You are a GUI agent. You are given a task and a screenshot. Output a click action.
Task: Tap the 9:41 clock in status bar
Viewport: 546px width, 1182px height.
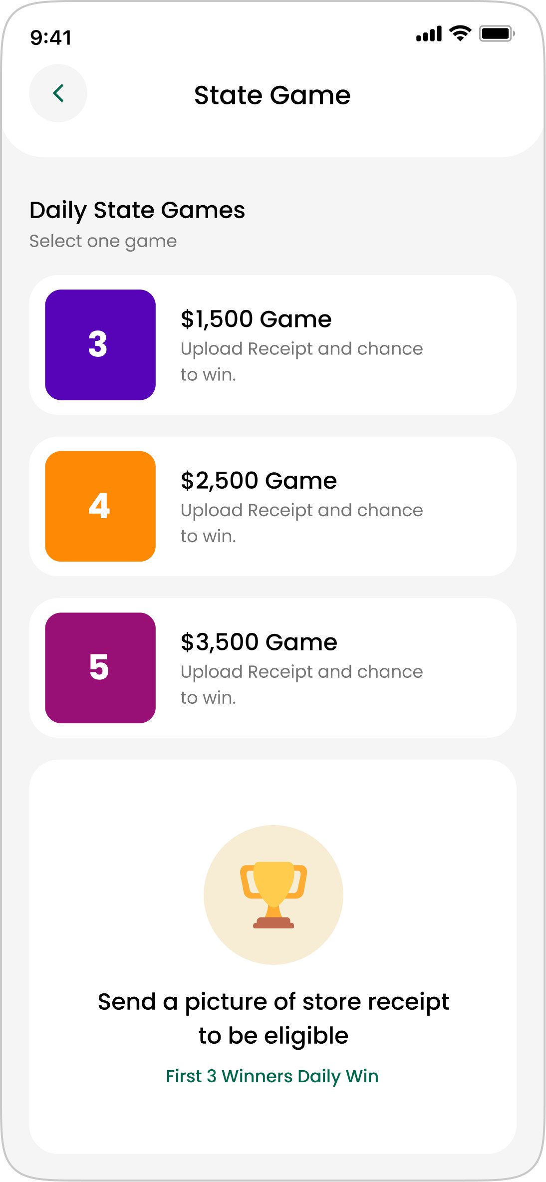[51, 38]
